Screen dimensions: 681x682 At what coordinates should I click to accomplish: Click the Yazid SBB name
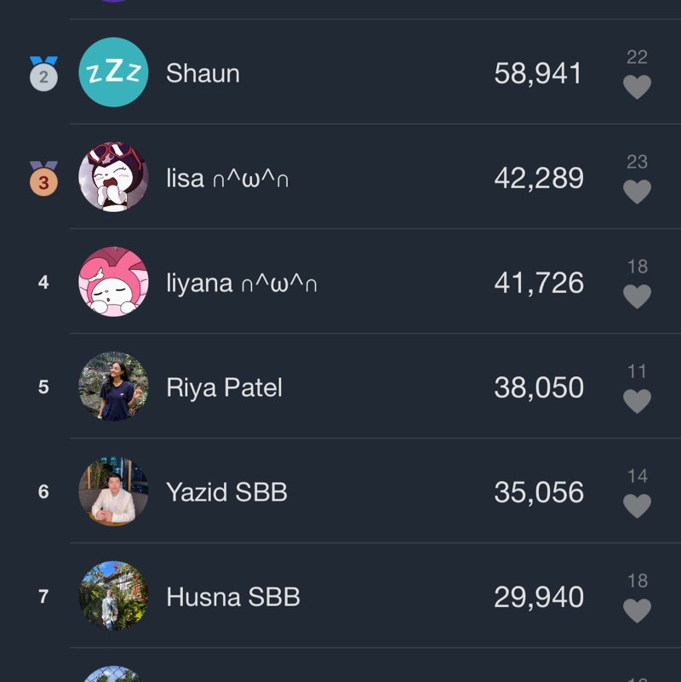coord(226,492)
